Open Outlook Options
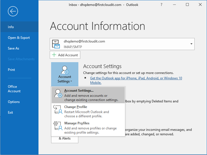 [x=19, y=102]
